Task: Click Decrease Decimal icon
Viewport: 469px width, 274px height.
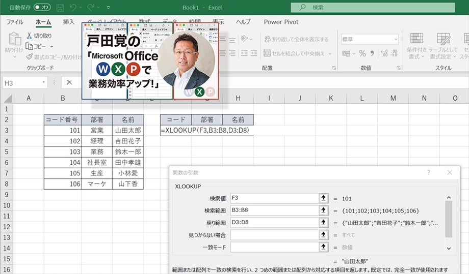Action: point(394,53)
